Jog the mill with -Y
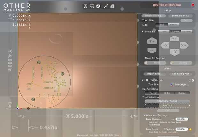198x137 pixels. click(x=174, y=52)
